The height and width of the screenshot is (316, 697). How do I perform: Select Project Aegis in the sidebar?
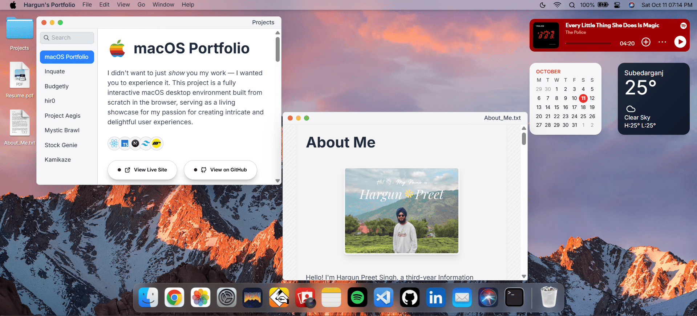click(62, 116)
